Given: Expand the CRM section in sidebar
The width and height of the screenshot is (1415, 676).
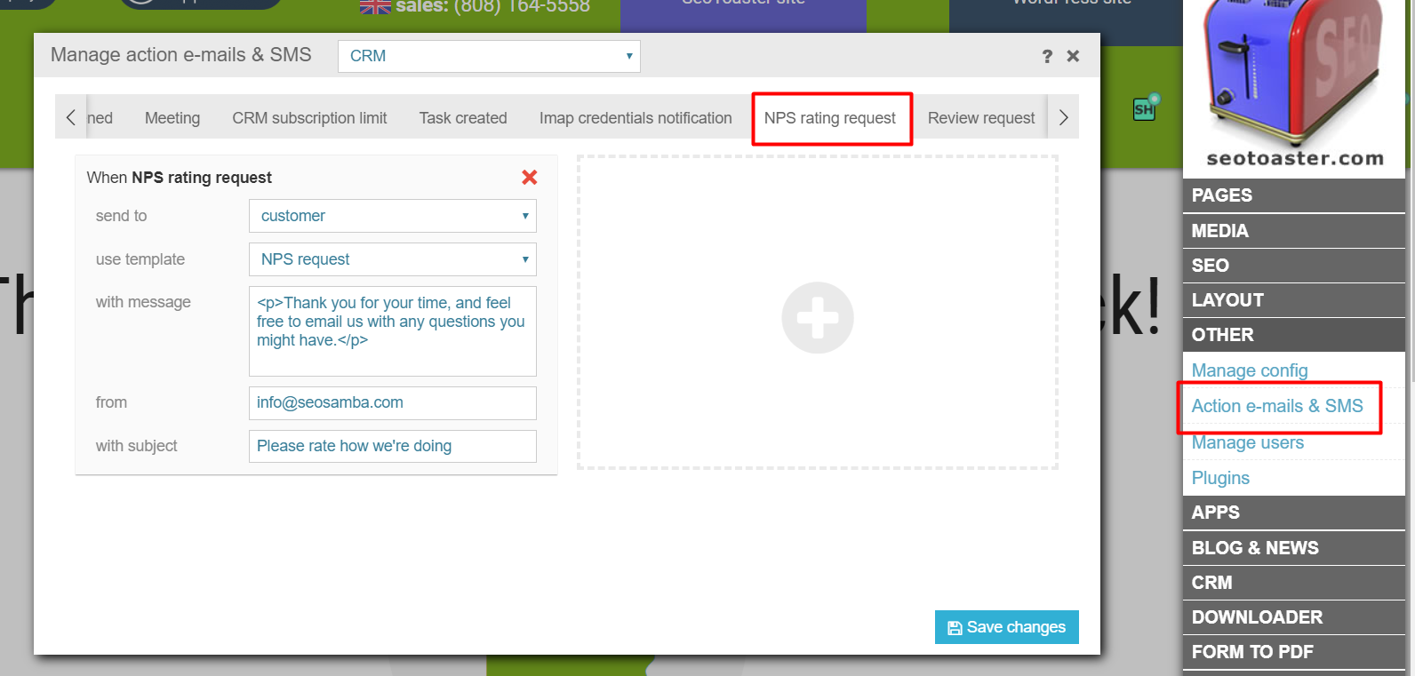Looking at the screenshot, I should tap(1294, 583).
